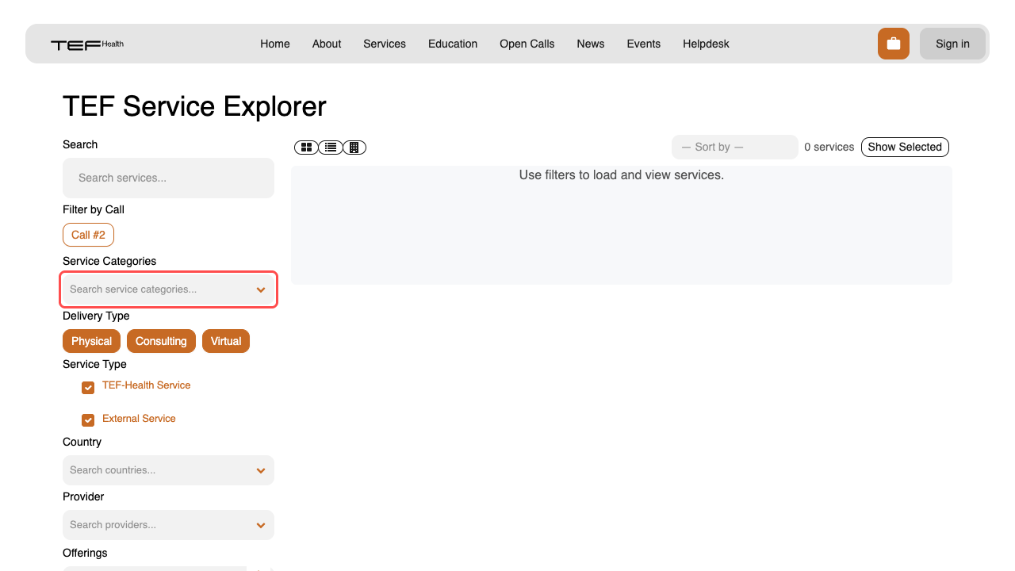Screen dimensions: 1015x571
Task: Navigate to Open Calls
Action: pyautogui.click(x=527, y=44)
